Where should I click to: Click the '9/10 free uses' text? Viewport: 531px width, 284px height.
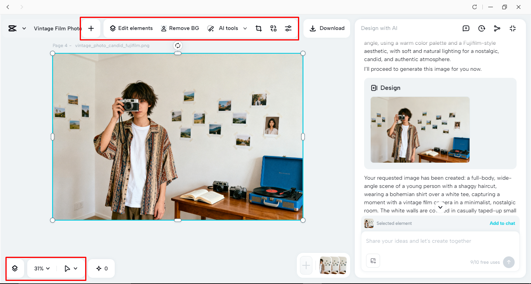tap(485, 262)
